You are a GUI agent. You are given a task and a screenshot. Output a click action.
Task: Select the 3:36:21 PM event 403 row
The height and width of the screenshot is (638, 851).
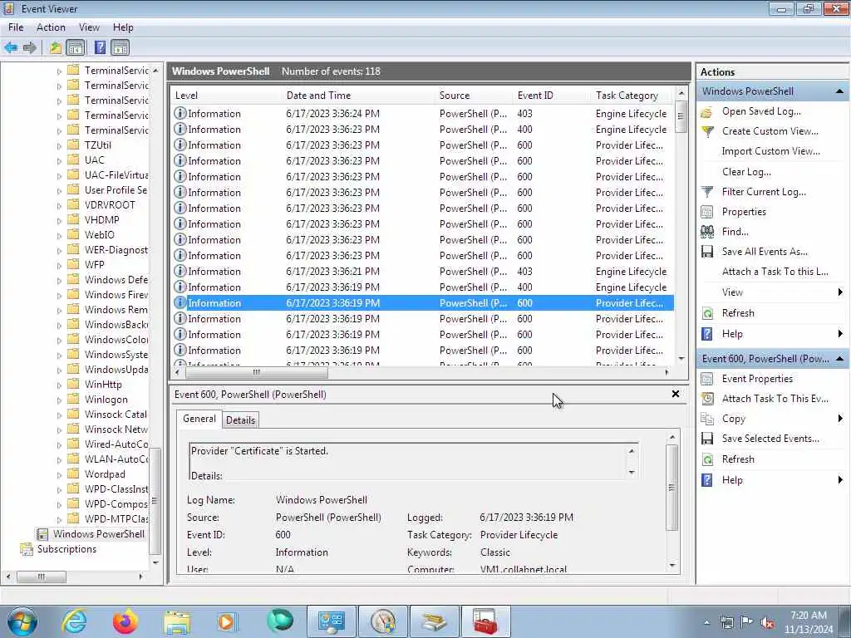pos(423,272)
